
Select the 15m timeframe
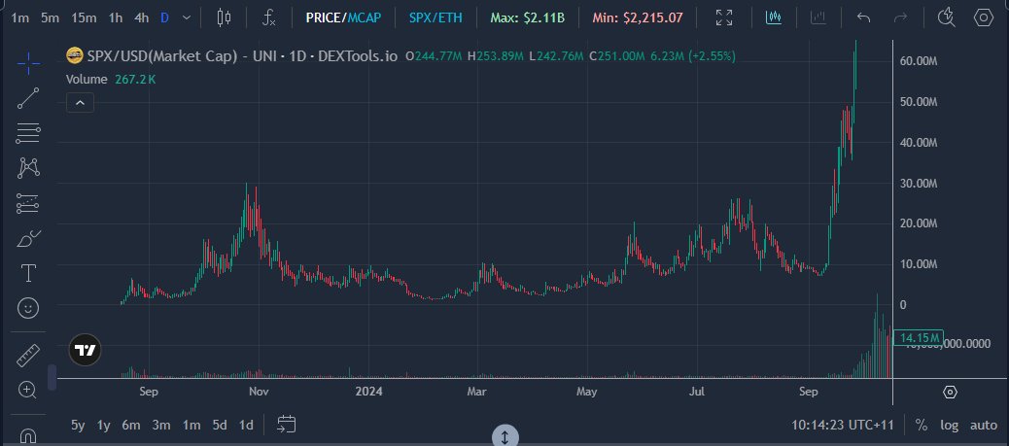[84, 17]
